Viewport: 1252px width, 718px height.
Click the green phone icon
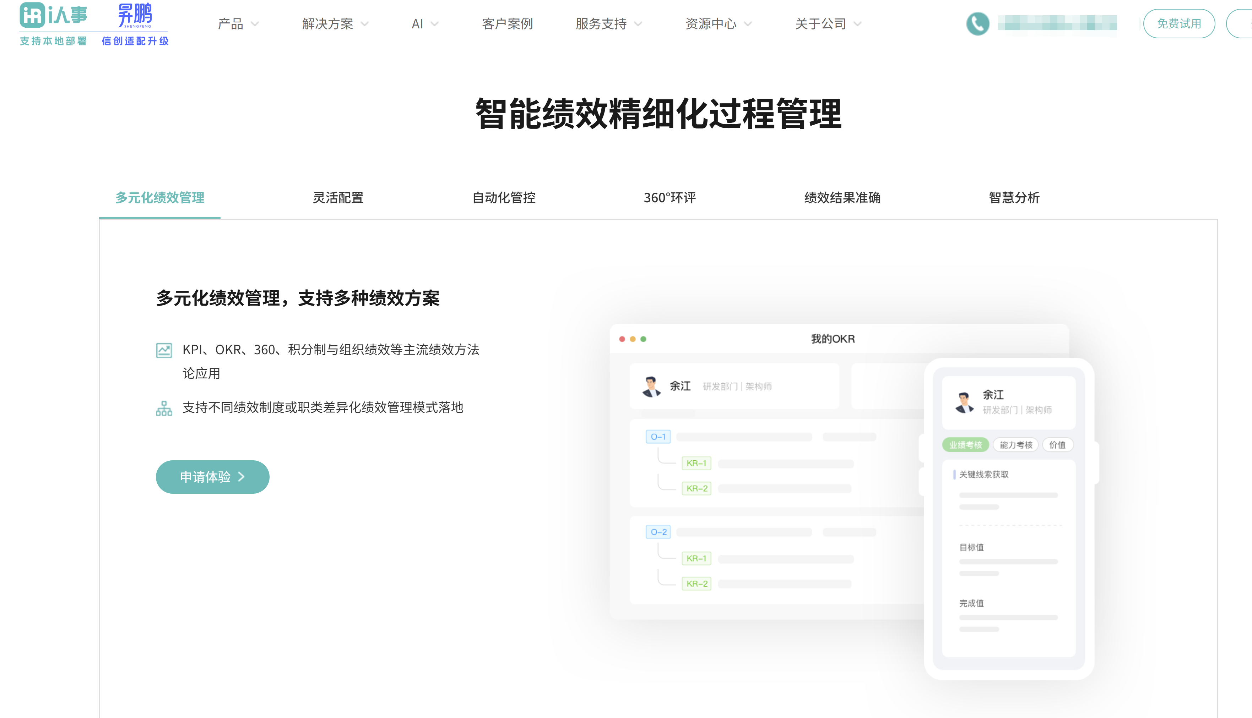click(x=977, y=23)
